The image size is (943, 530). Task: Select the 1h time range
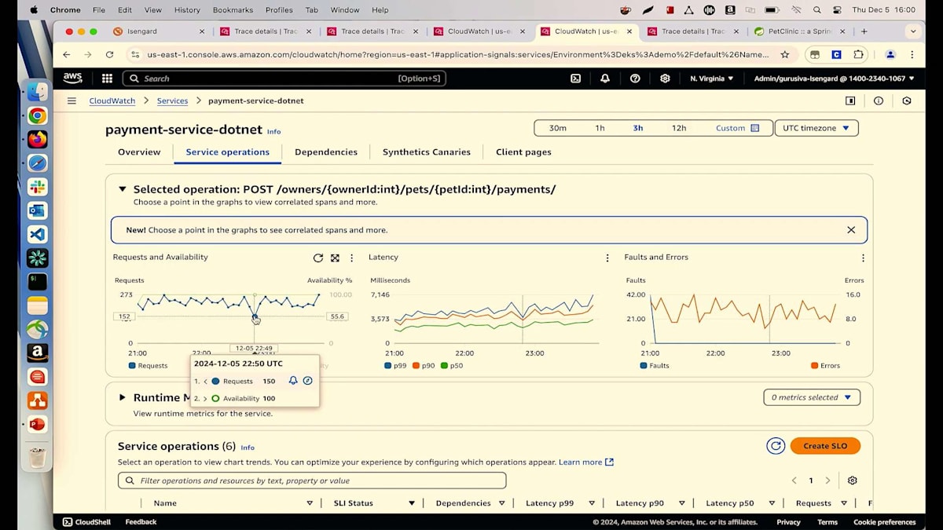pyautogui.click(x=600, y=128)
